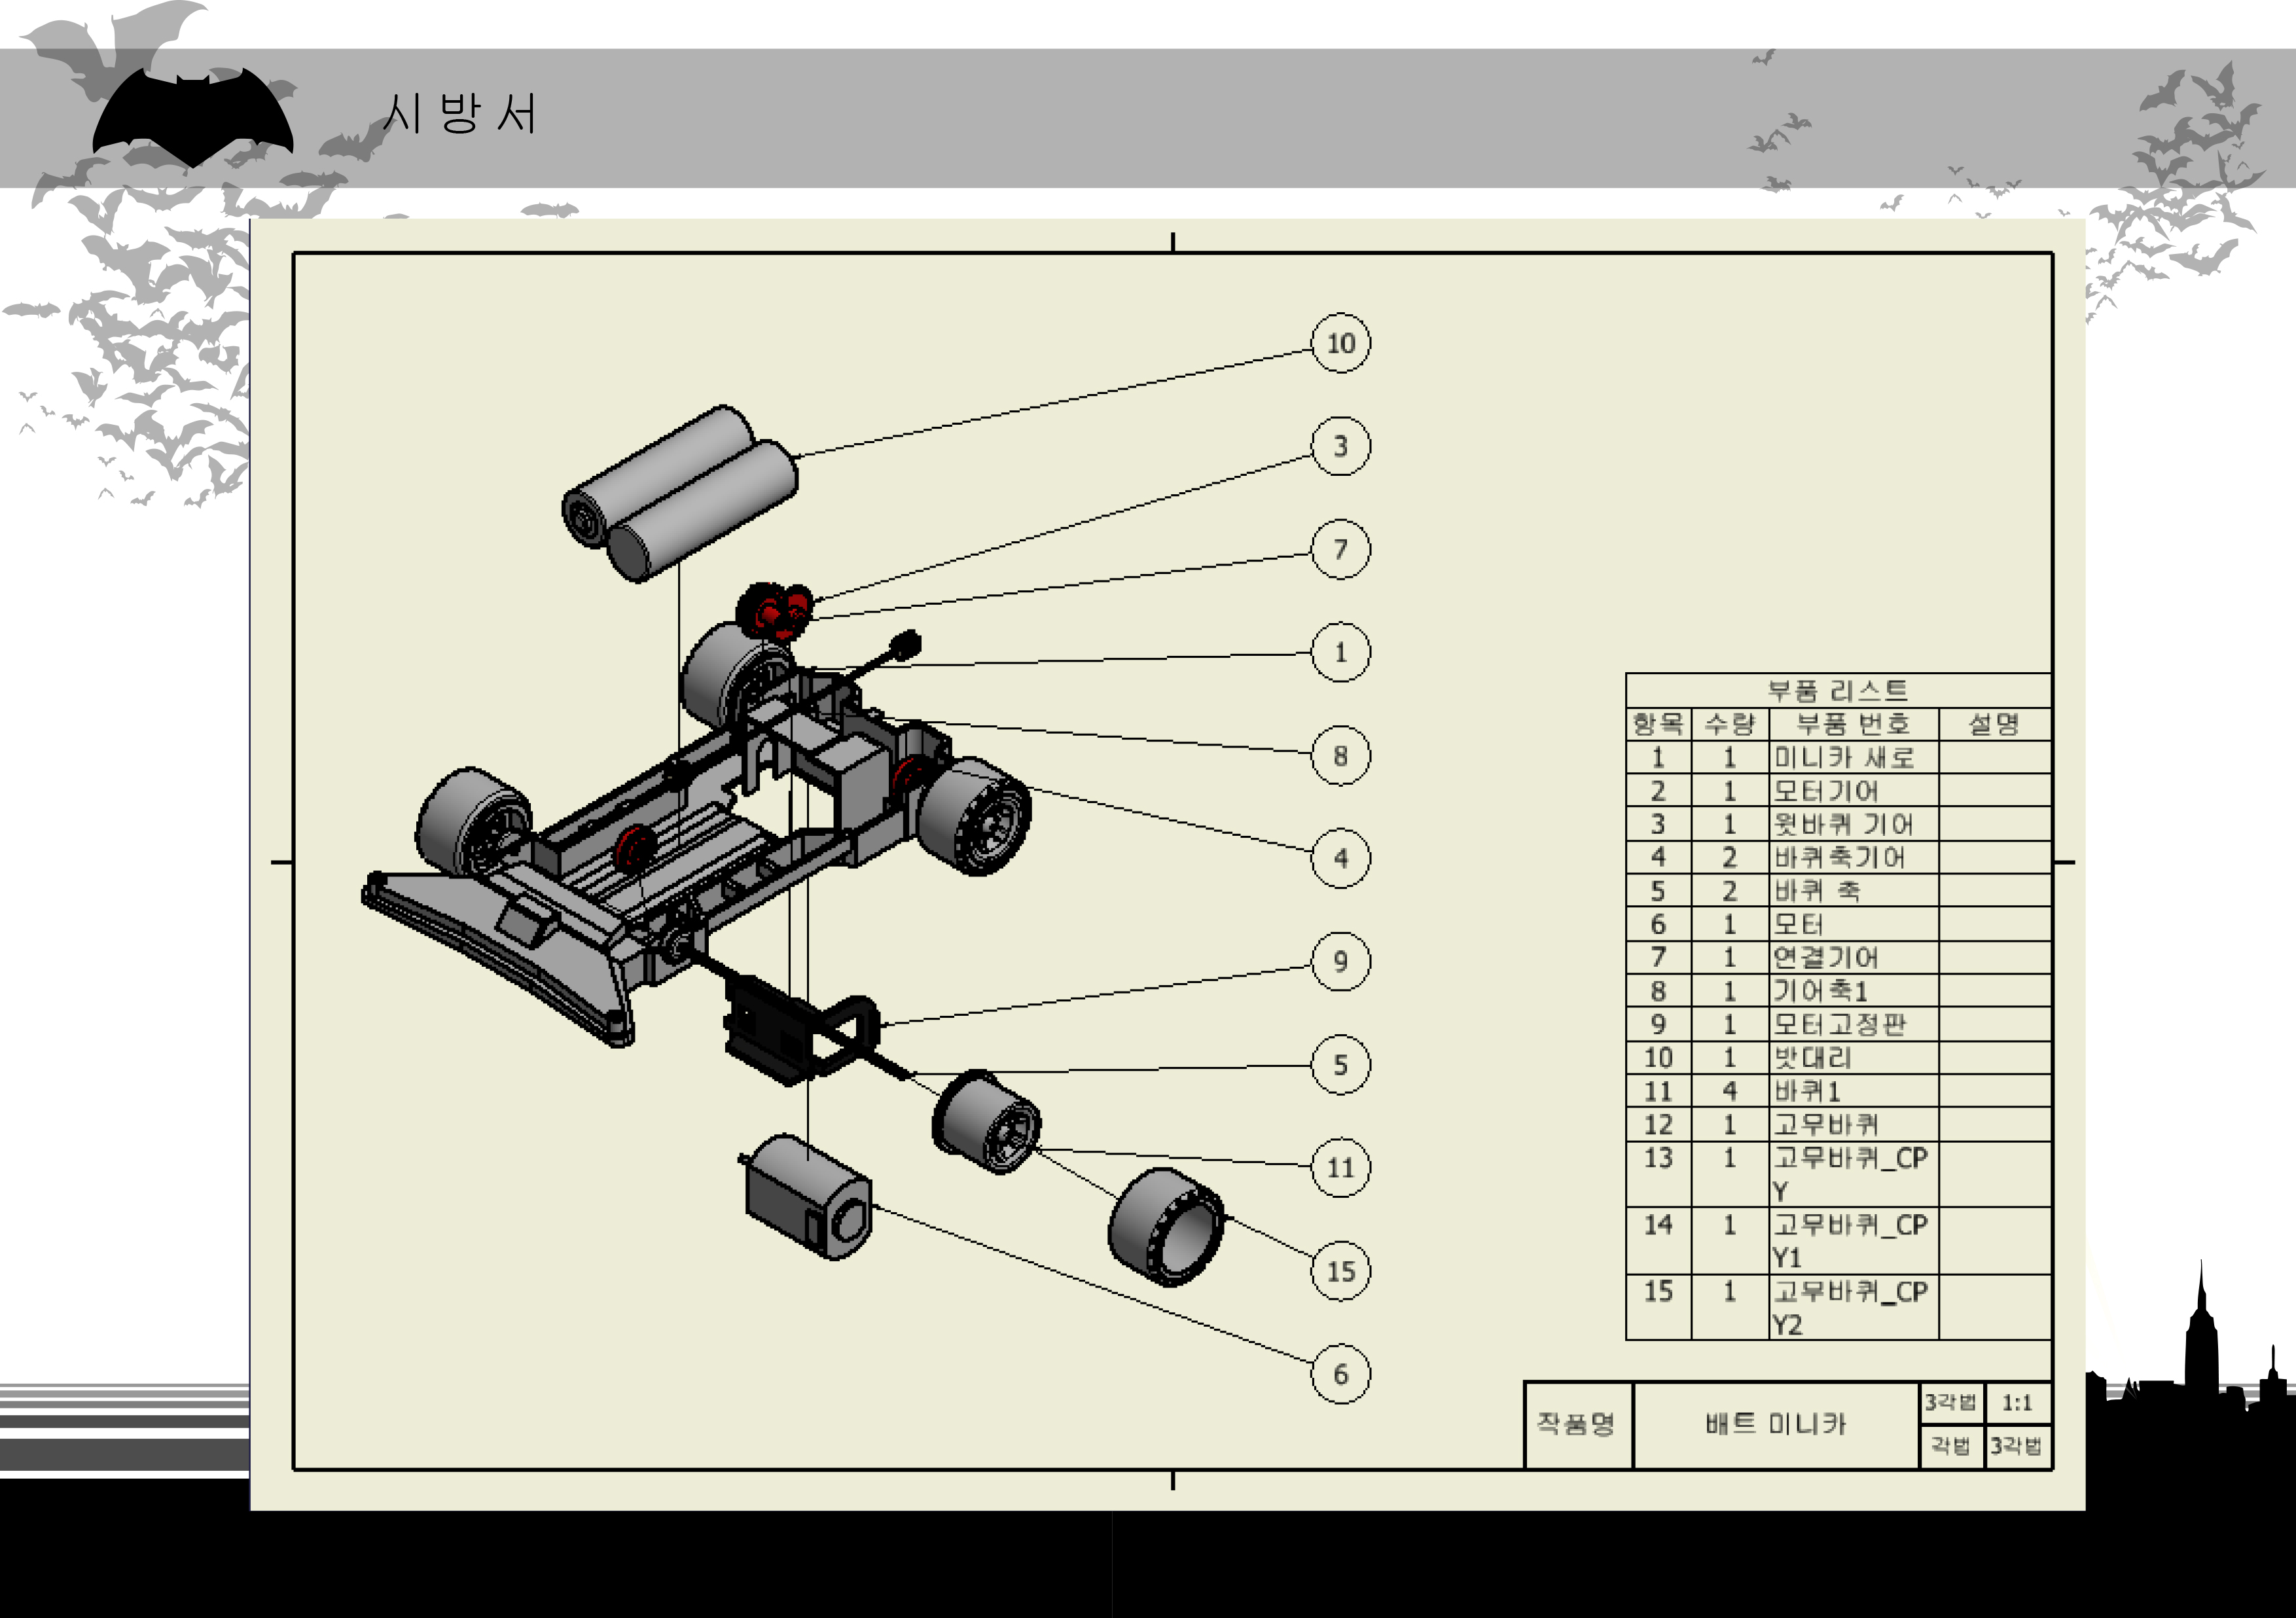Click the 1:1 scale cell
Viewport: 2296px width, 1618px height.
2017,1403
